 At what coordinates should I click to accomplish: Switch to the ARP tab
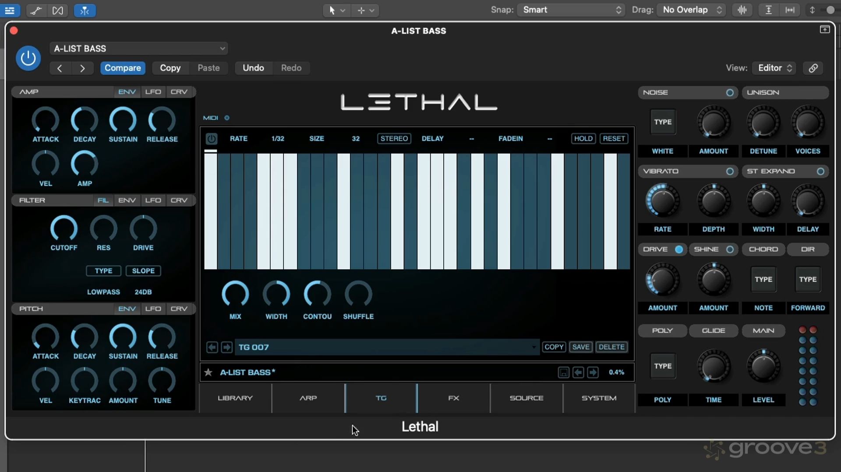(x=308, y=398)
